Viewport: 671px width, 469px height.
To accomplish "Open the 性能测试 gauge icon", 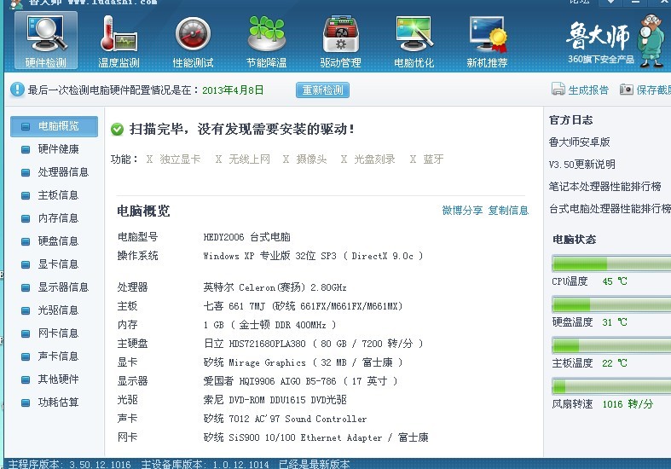I will pyautogui.click(x=193, y=34).
